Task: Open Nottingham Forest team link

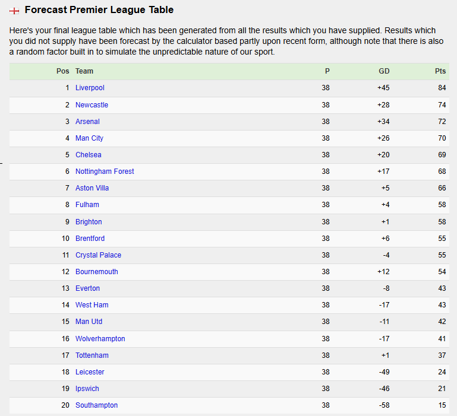Action: (x=105, y=171)
